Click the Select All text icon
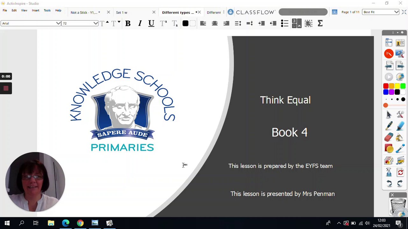Image resolution: width=408 pixels, height=229 pixels. pos(308,24)
